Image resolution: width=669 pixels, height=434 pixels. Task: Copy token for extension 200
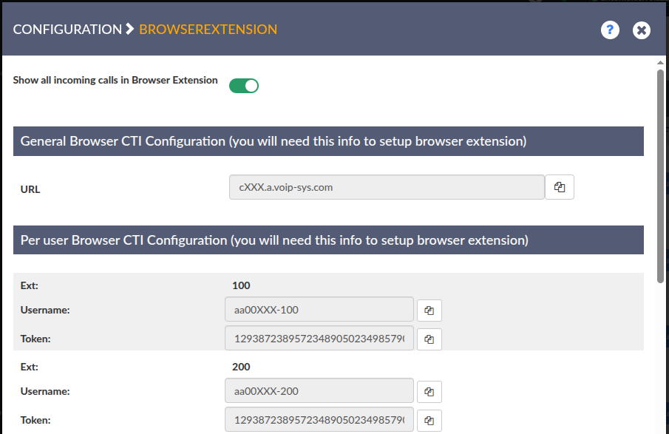click(429, 421)
